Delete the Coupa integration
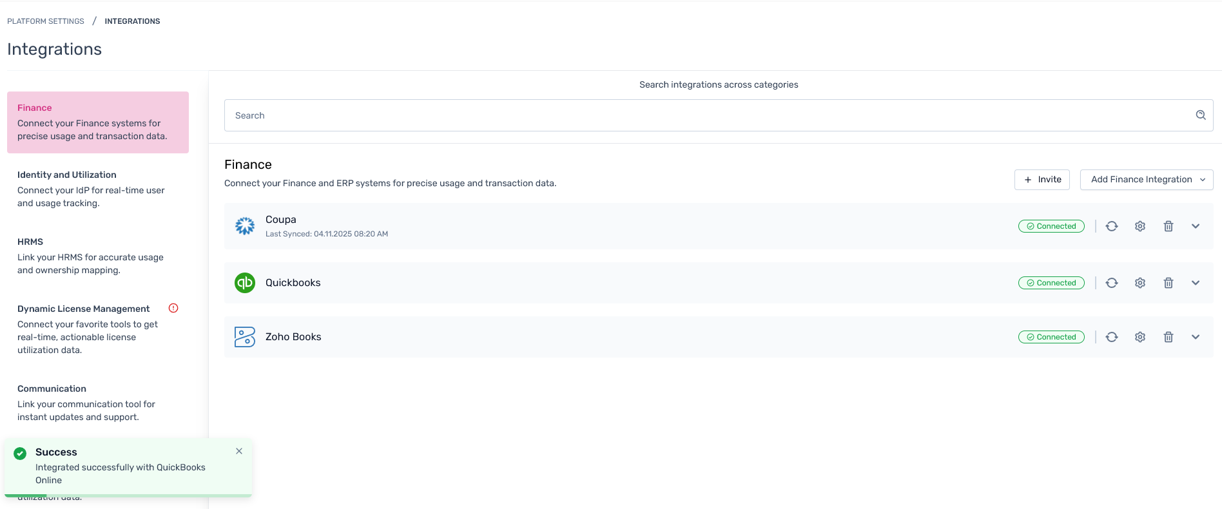 (1169, 226)
